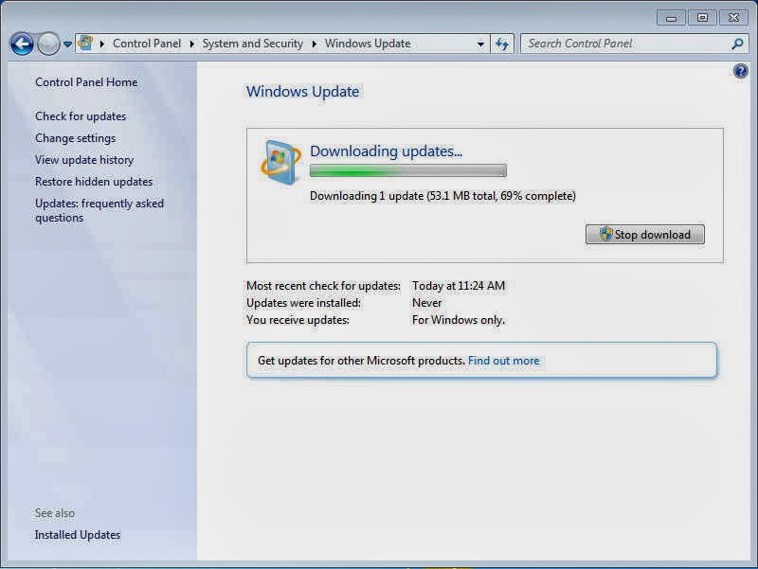The image size is (758, 569).
Task: Minimize the Windows Update window
Action: (671, 18)
